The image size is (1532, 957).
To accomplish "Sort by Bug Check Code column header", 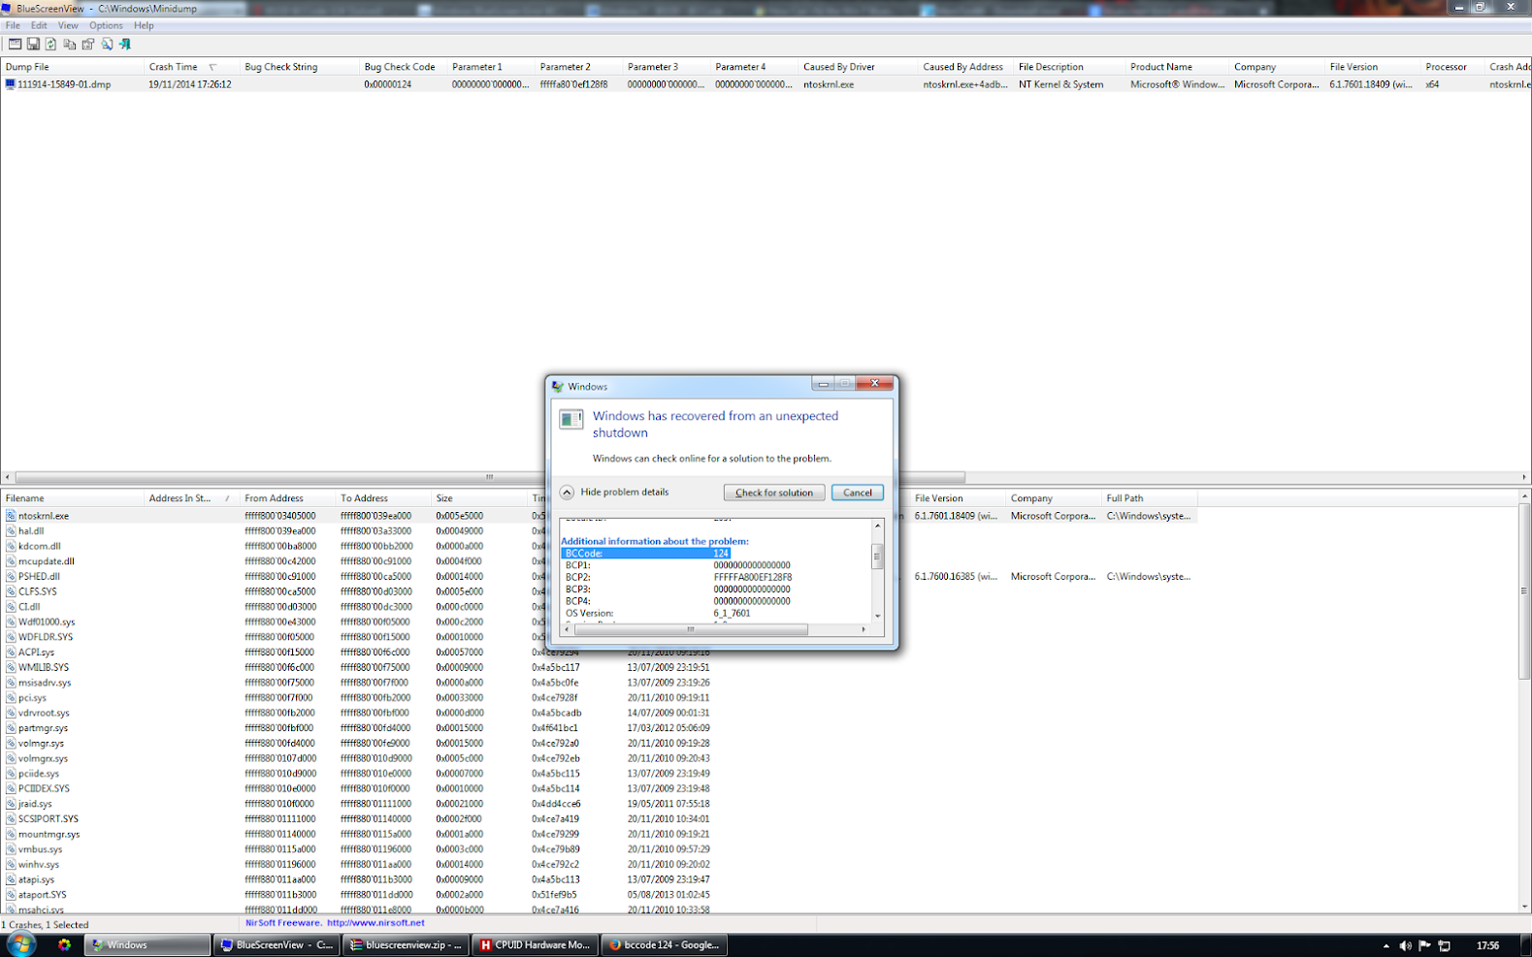I will [x=402, y=67].
